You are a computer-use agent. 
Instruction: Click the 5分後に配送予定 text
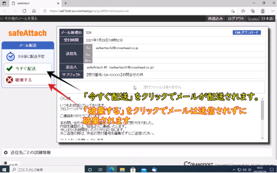pyautogui.click(x=31, y=56)
